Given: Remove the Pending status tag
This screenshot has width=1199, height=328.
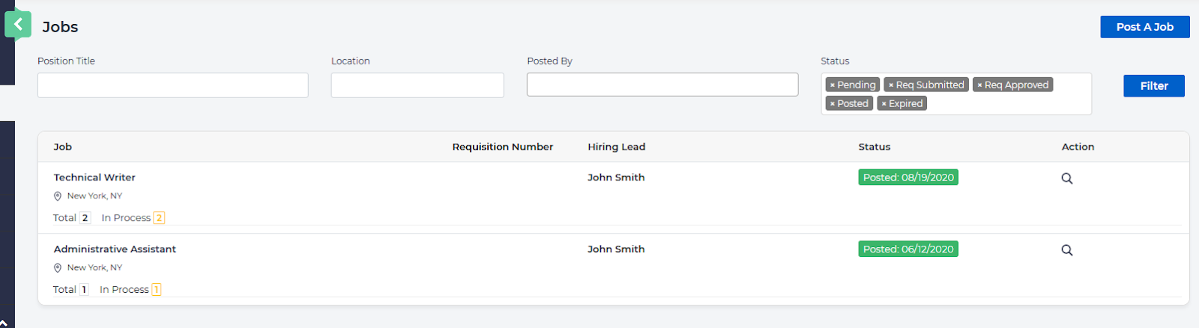Looking at the screenshot, I should coord(832,85).
